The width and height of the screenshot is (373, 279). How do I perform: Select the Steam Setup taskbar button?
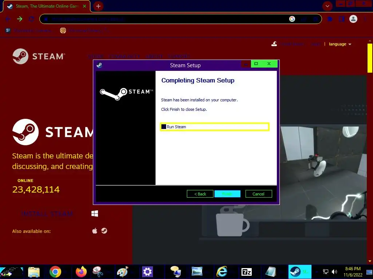(x=300, y=272)
